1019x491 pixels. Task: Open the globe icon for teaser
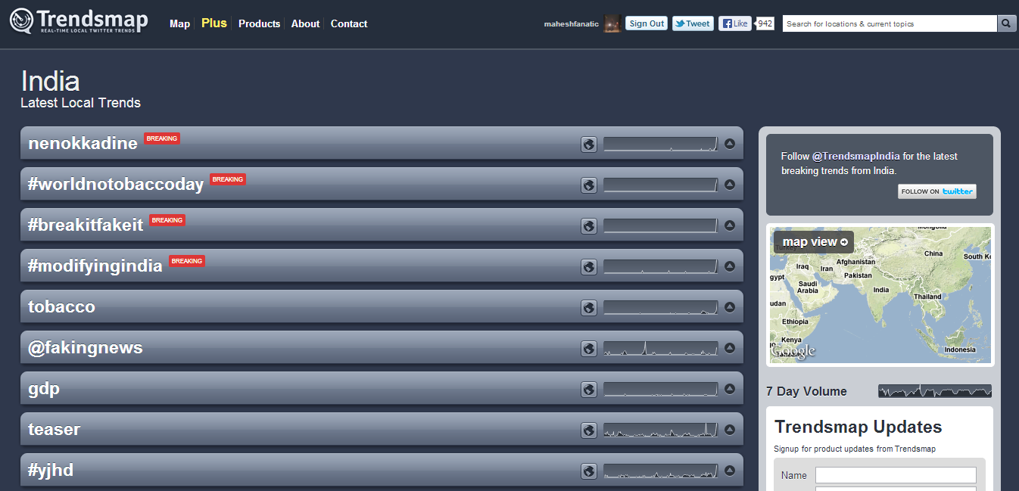[x=589, y=430]
